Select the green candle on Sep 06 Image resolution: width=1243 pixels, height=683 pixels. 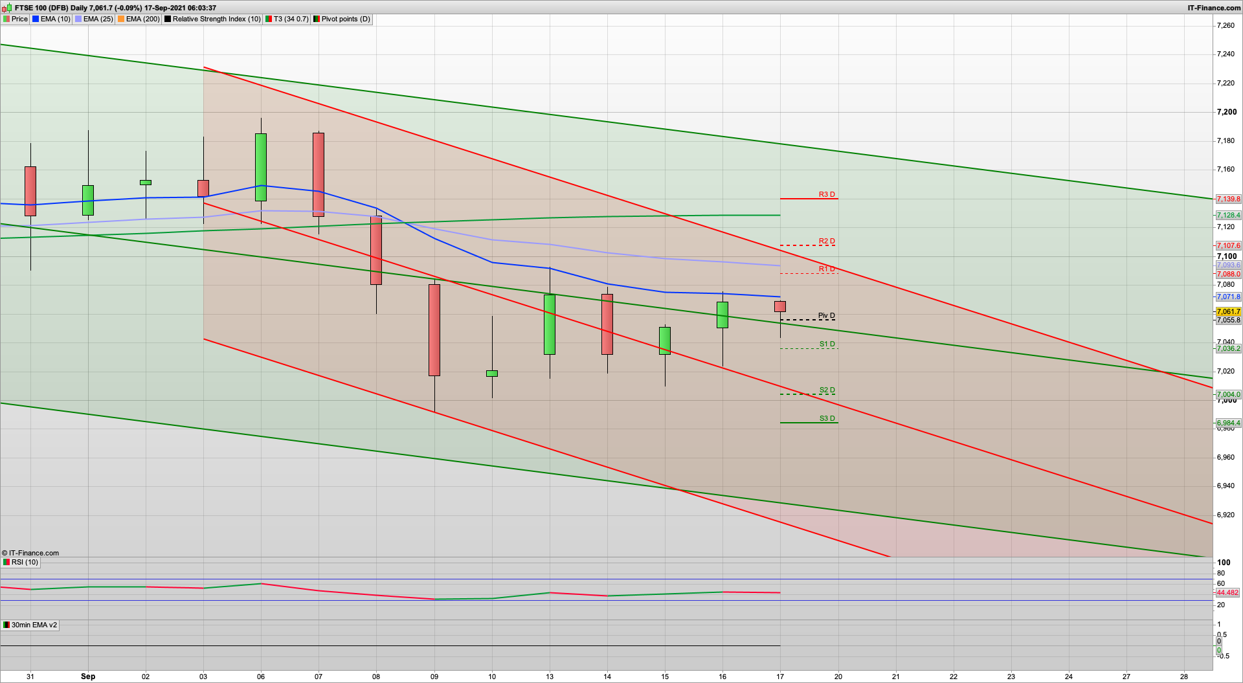[261, 167]
